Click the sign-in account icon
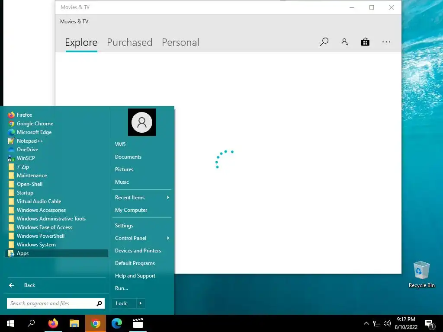443x332 pixels. (345, 42)
